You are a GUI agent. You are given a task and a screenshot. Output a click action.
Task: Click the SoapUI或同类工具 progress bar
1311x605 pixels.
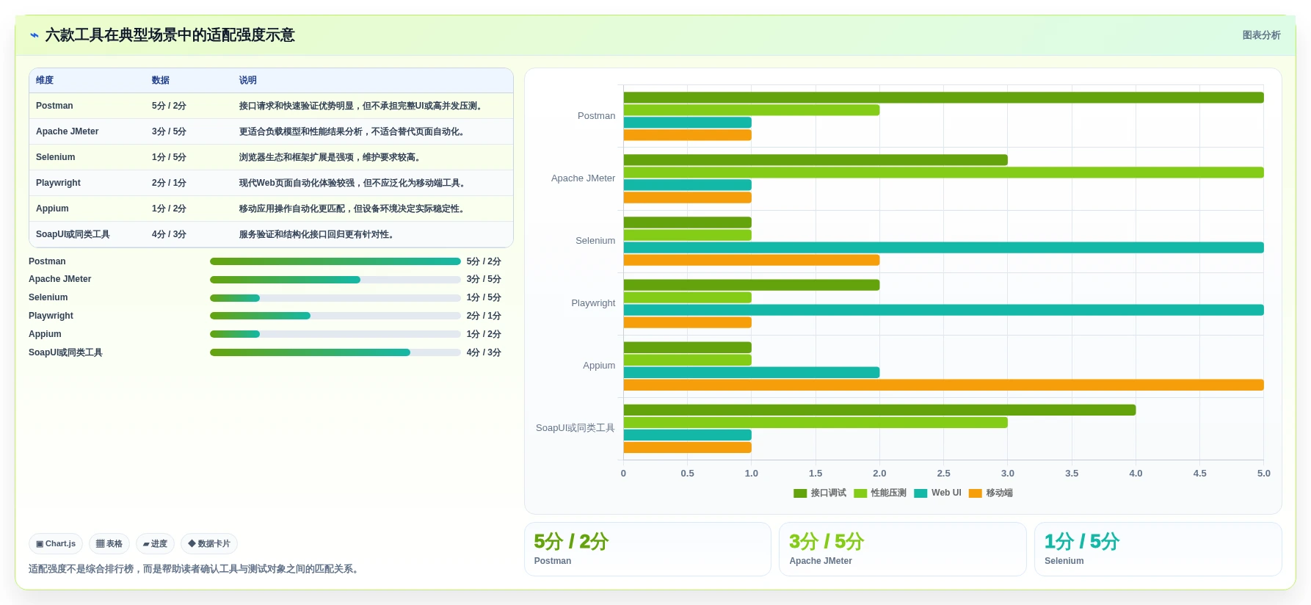click(x=335, y=352)
